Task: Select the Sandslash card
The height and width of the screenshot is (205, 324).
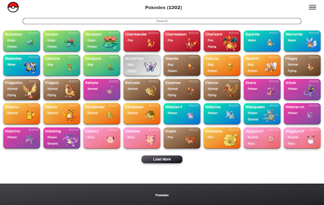Action: pyautogui.click(x=142, y=113)
